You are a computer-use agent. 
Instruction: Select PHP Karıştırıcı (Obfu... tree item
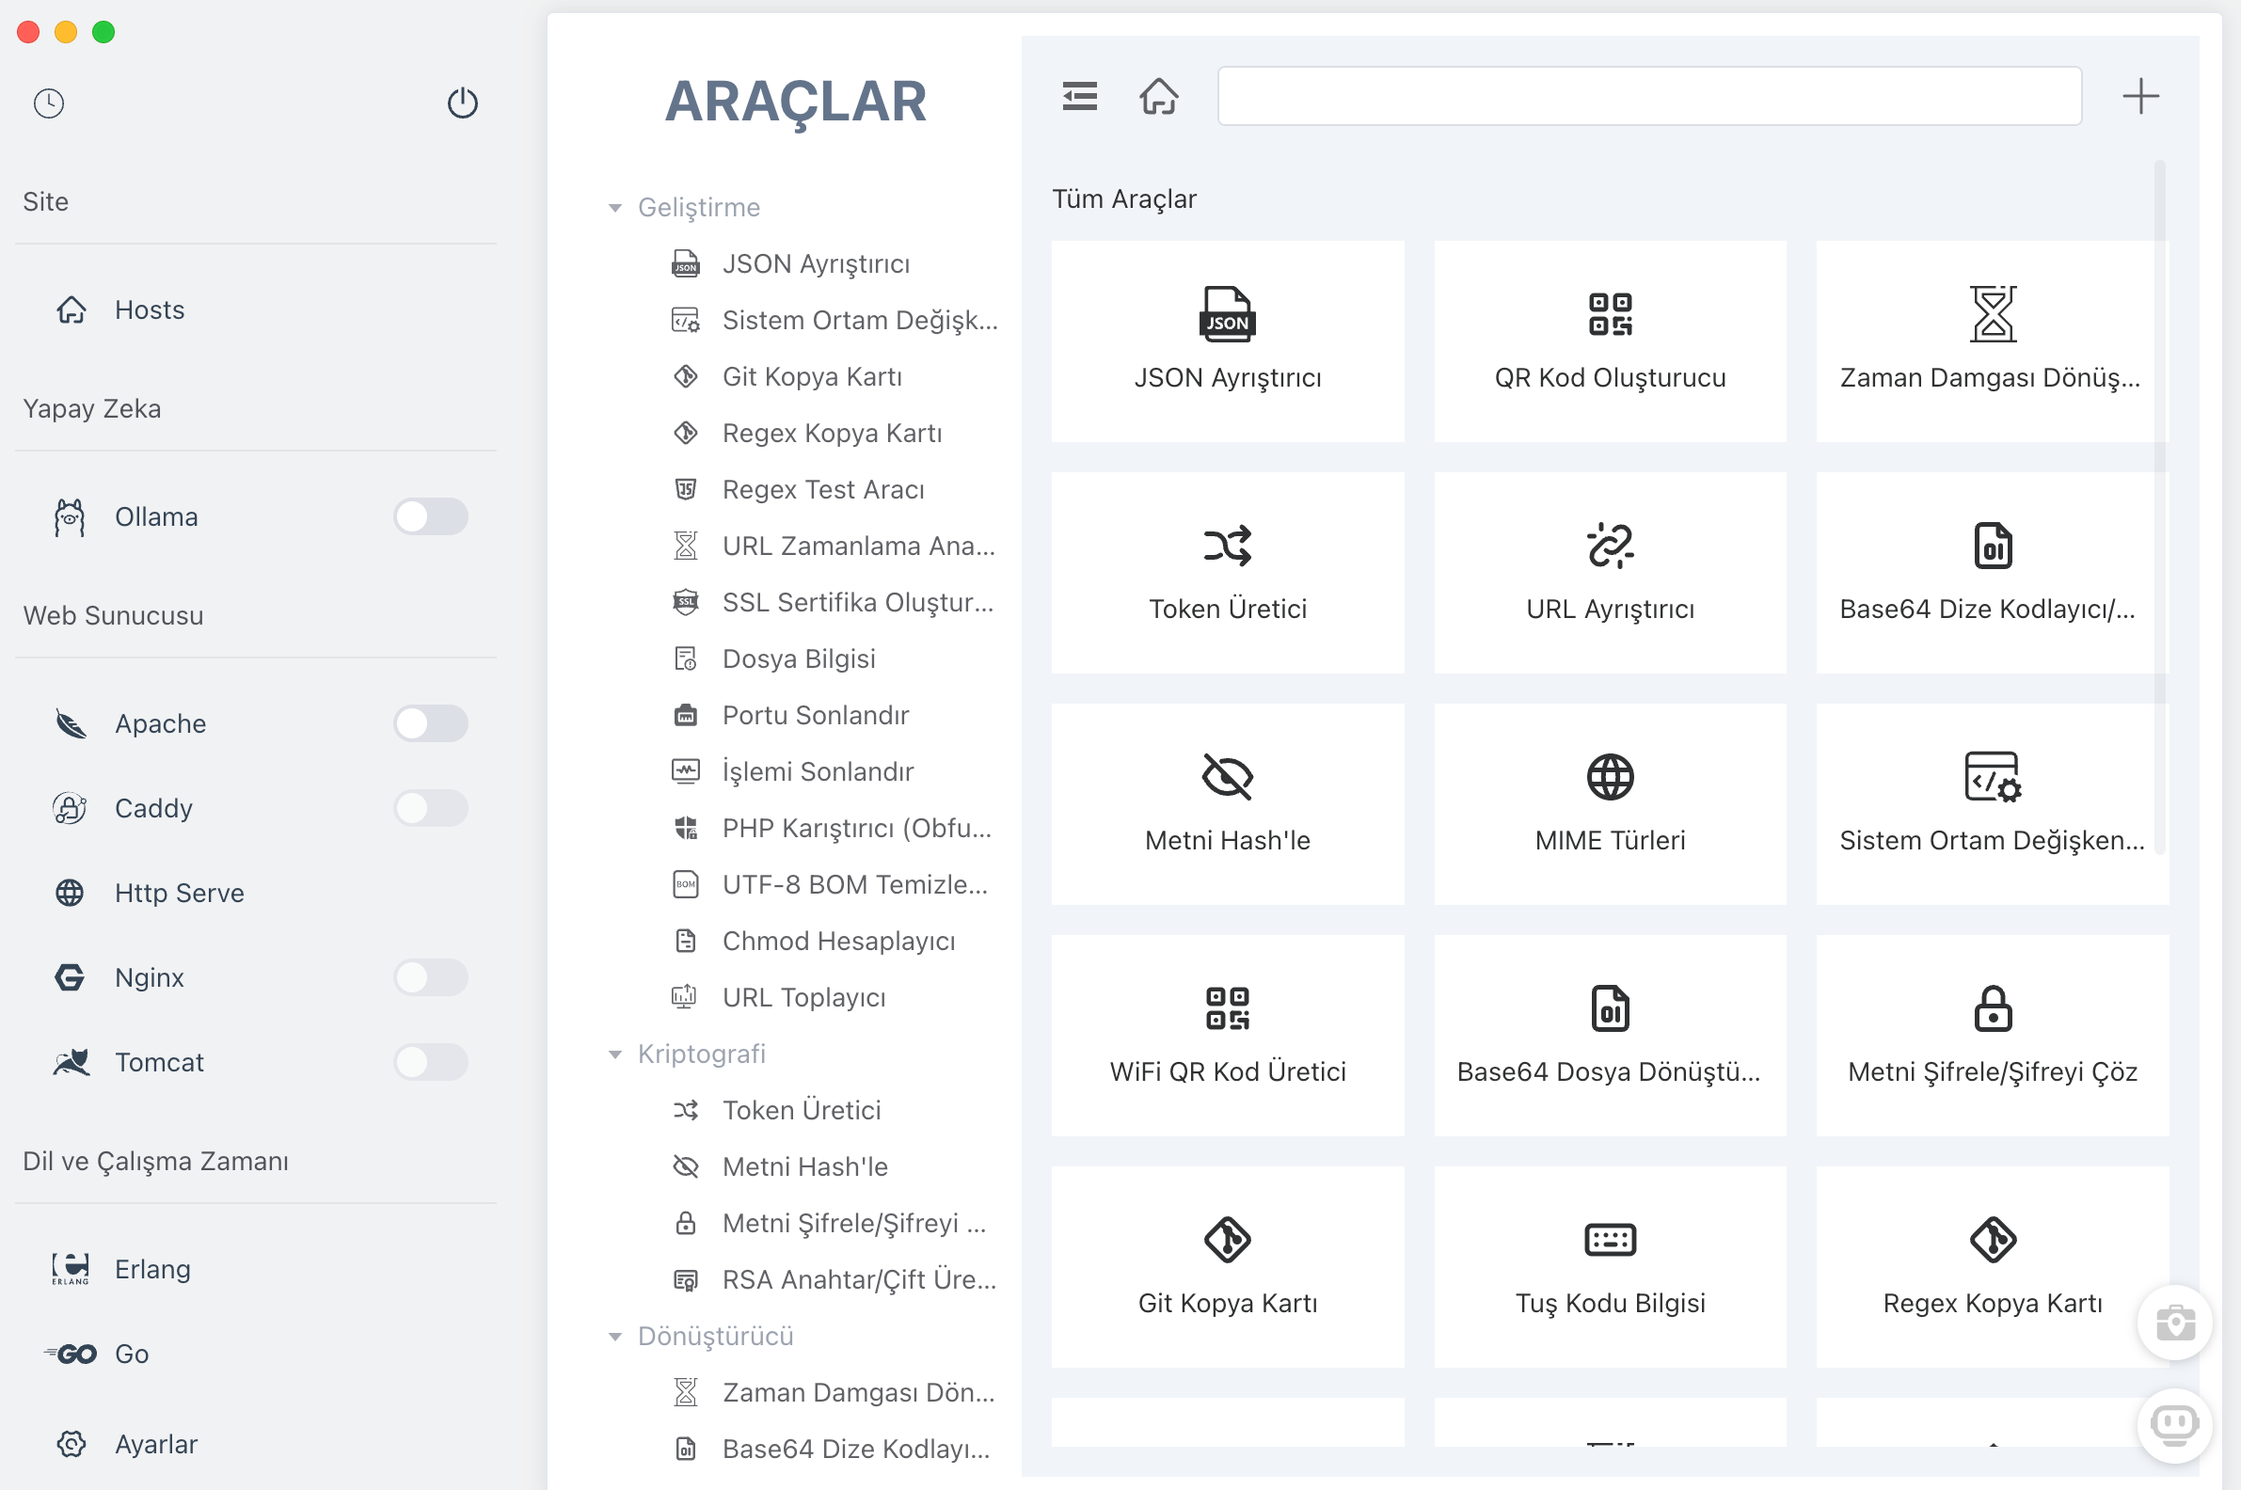(x=833, y=828)
